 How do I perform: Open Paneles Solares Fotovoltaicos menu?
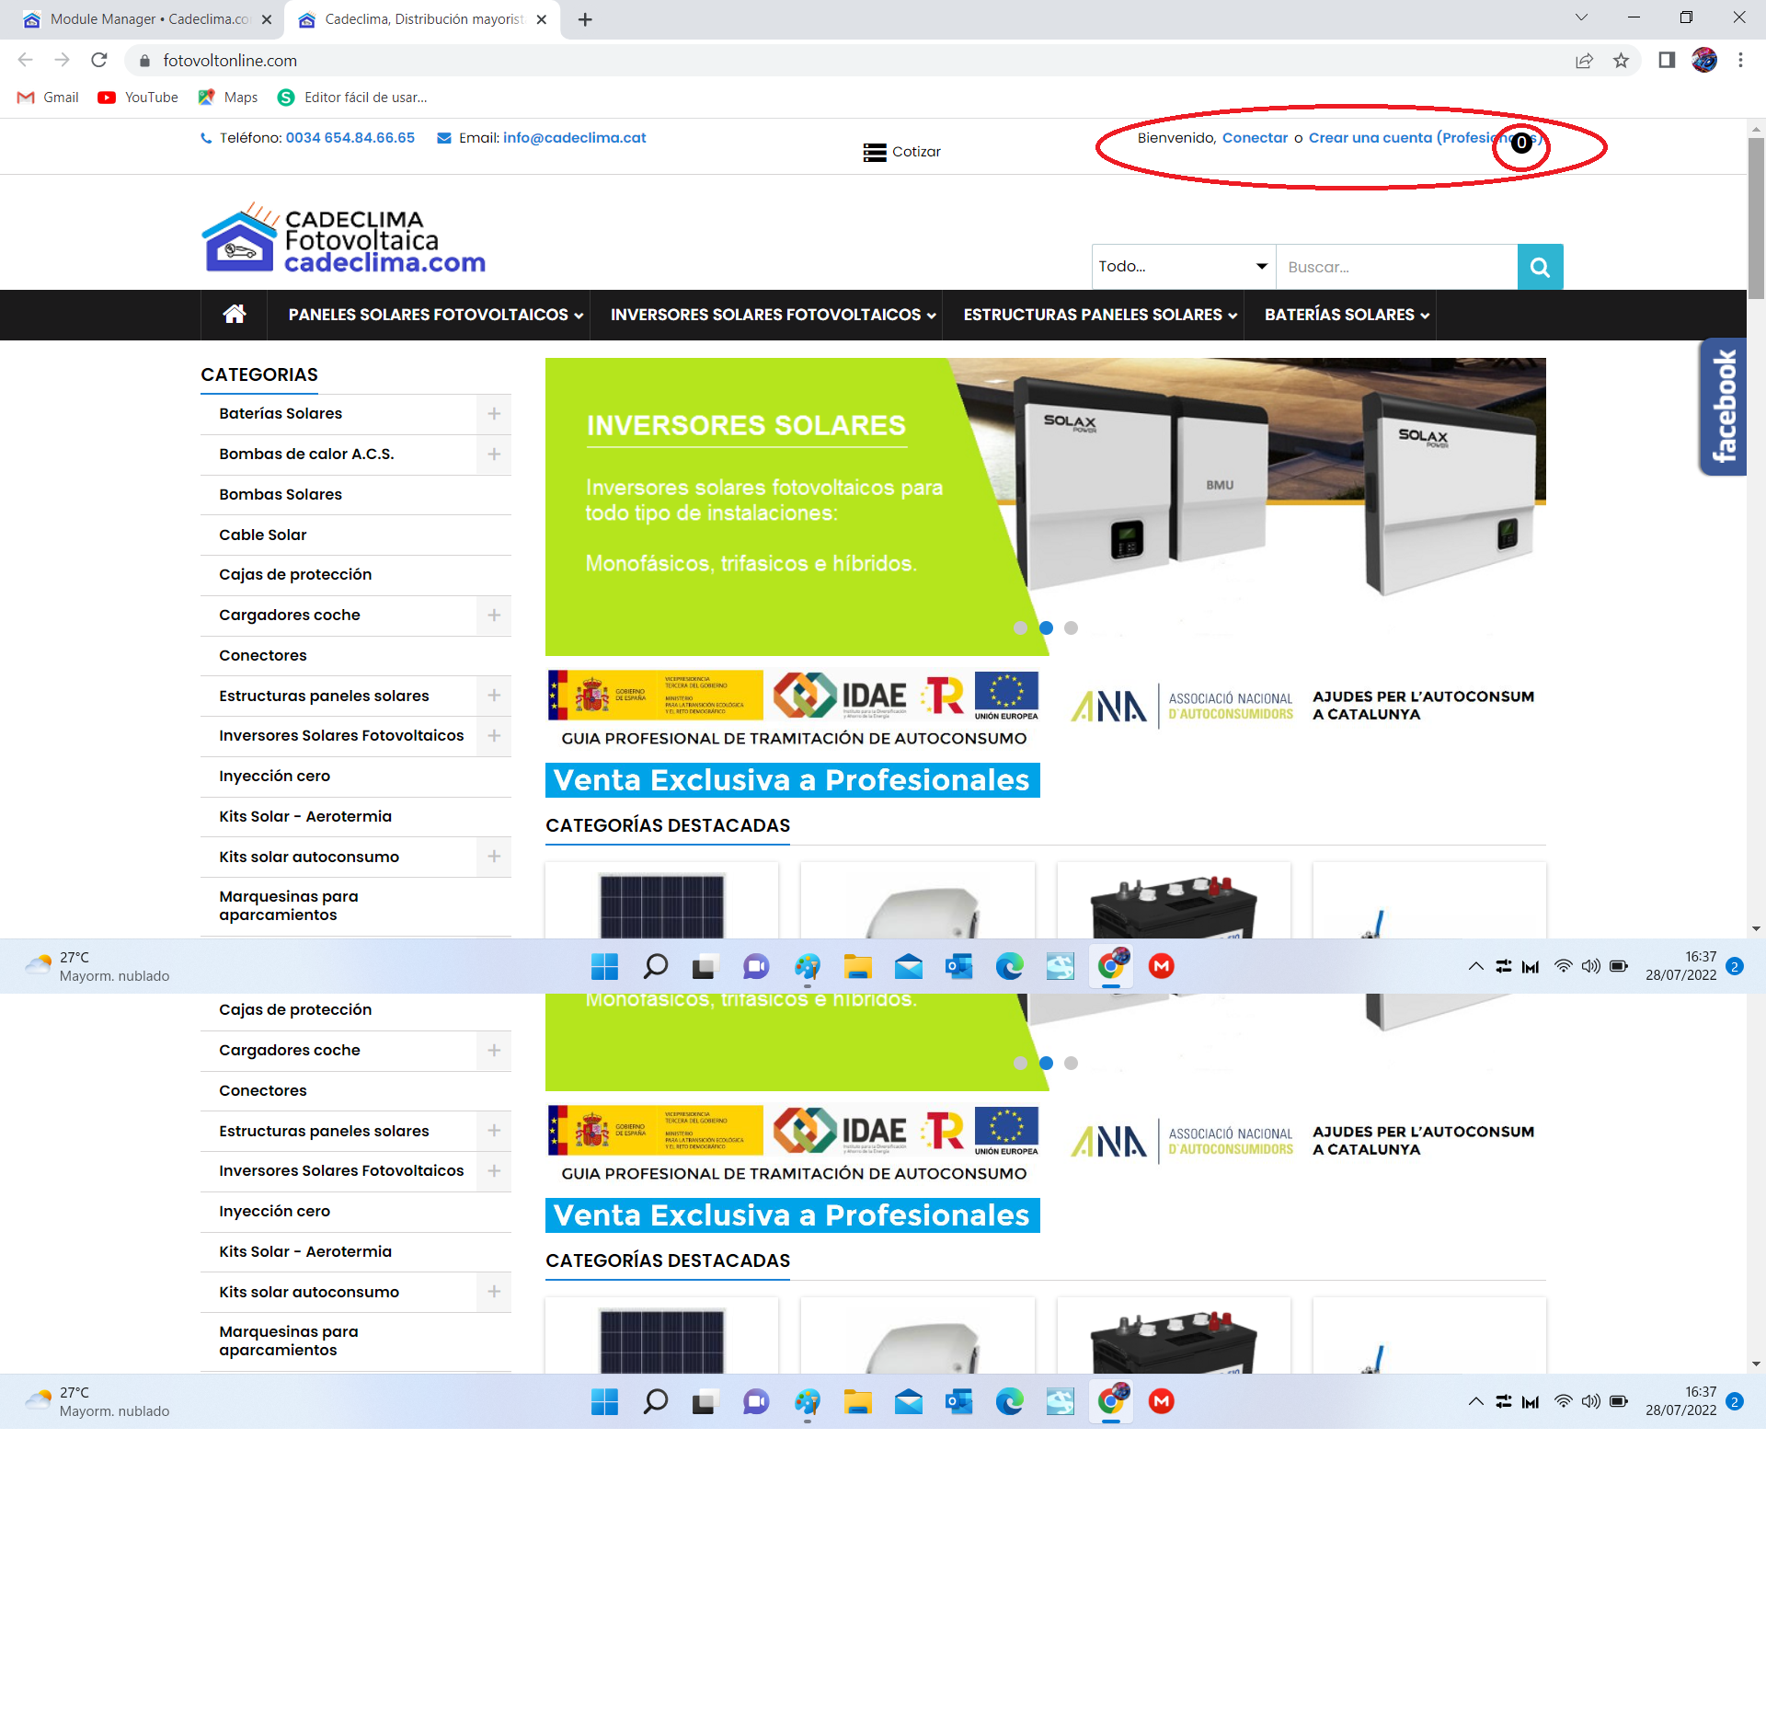point(435,315)
